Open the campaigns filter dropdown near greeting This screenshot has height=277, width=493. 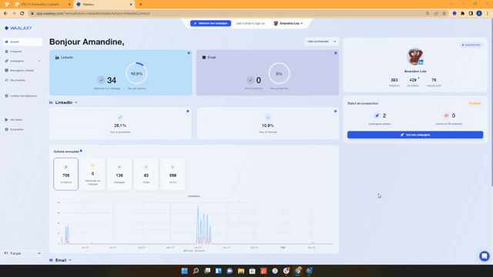(x=321, y=42)
